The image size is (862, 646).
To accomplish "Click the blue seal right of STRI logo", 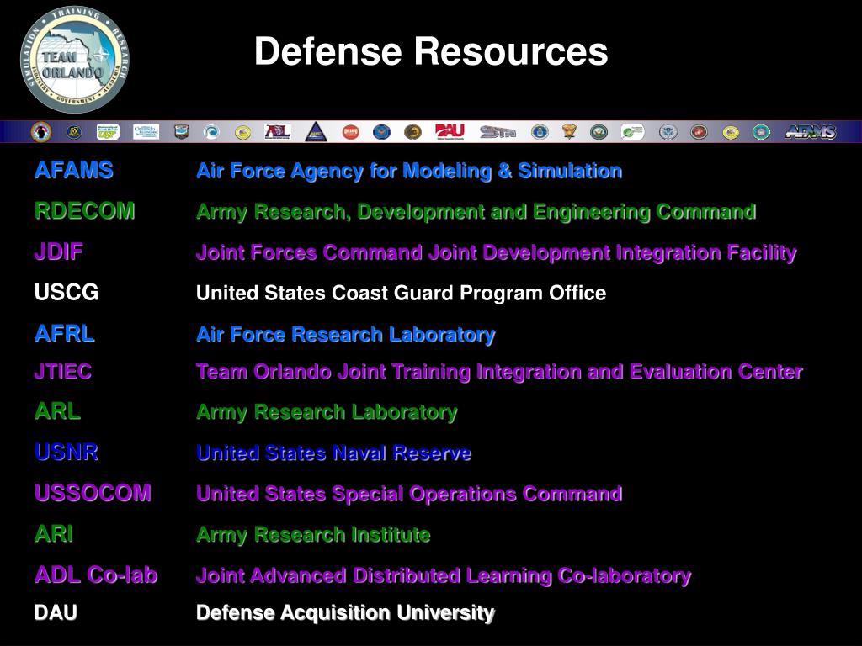I will (x=540, y=132).
